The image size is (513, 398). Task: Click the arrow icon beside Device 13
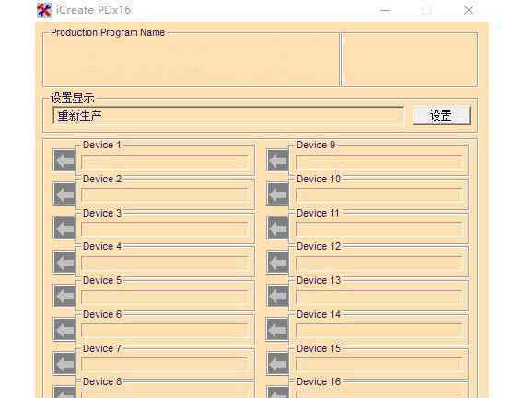278,296
